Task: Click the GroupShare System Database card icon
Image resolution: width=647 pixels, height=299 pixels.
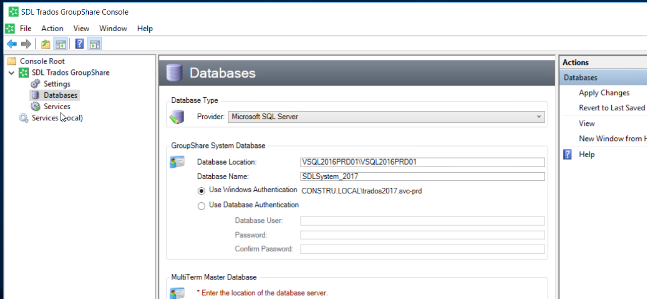Action: (x=177, y=162)
